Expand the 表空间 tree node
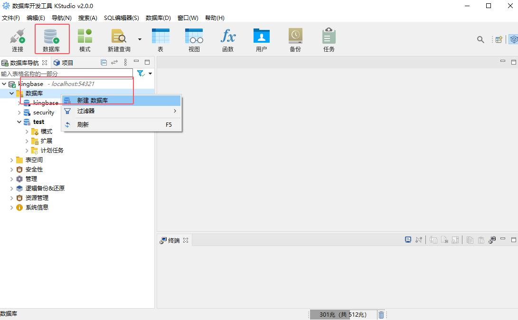The image size is (518, 320). [12, 160]
